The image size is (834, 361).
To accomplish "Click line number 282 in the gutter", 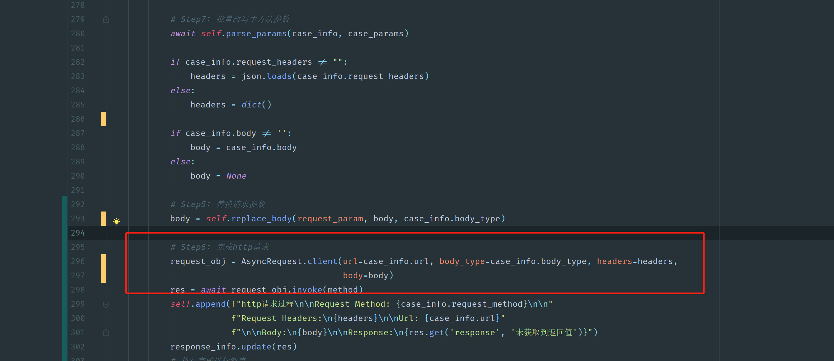I will point(78,62).
